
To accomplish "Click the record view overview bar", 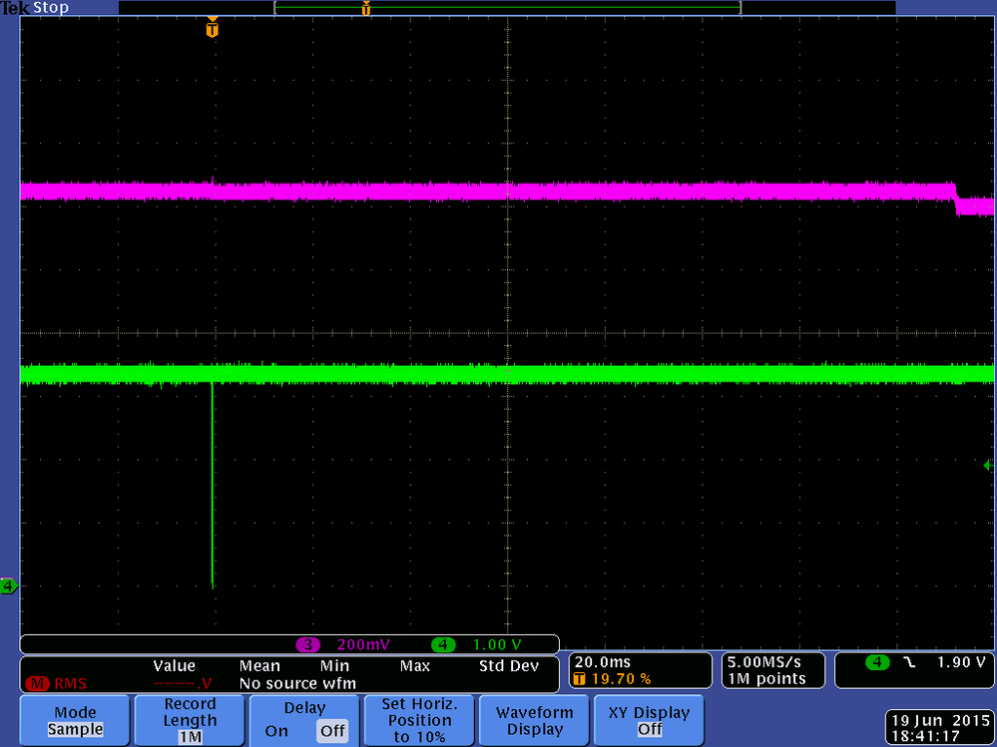I will tap(507, 8).
